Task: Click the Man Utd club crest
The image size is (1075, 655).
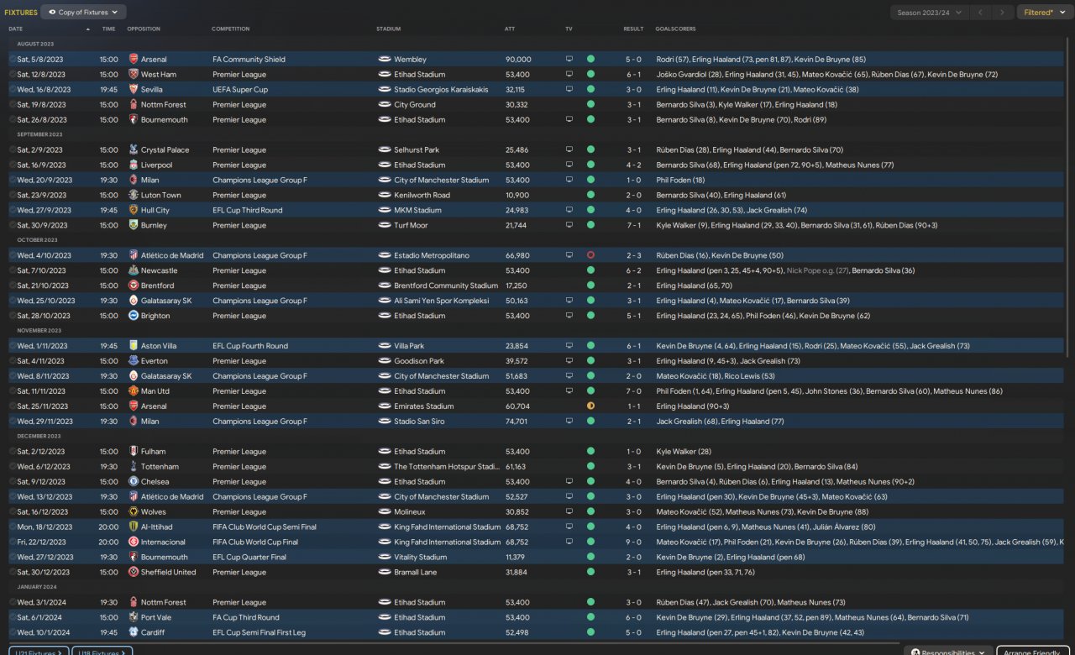Action: point(134,391)
